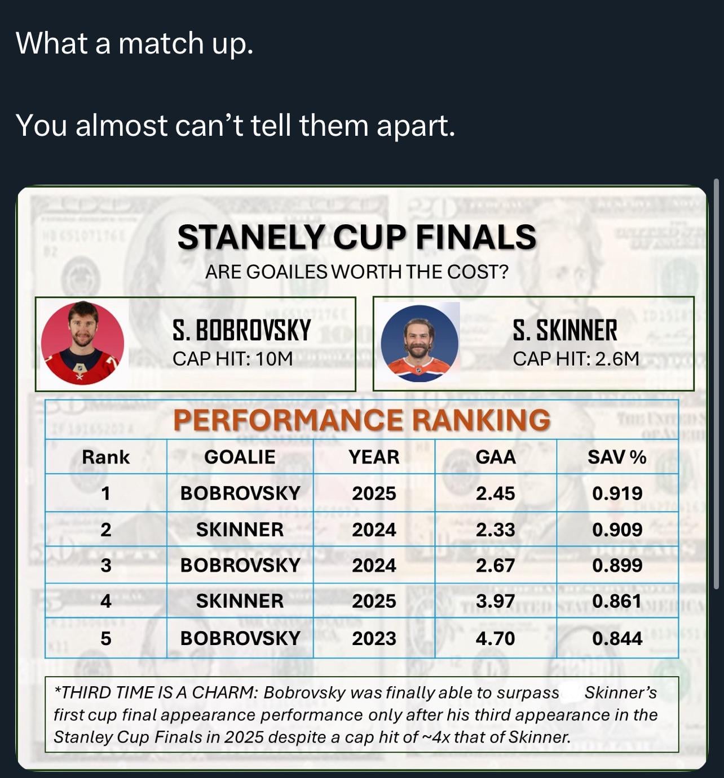Click the "CAP HIT: 2.6M" text
The width and height of the screenshot is (724, 778).
coord(576,358)
